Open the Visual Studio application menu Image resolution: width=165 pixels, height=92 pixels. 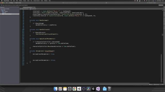pyautogui.click(x=6, y=1)
